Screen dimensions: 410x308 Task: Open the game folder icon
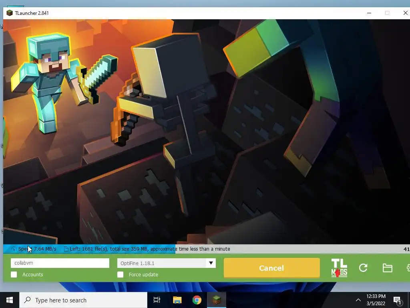tap(387, 268)
